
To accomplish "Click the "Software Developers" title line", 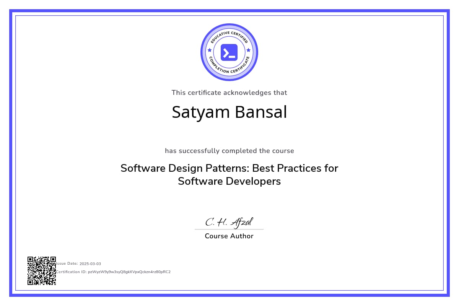I will 229,181.
